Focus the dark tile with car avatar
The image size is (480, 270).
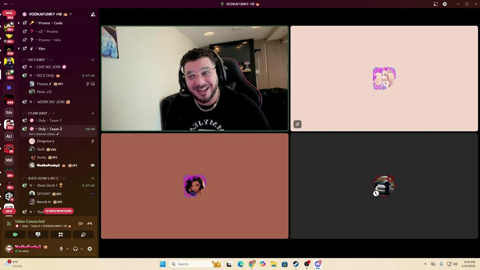(384, 186)
